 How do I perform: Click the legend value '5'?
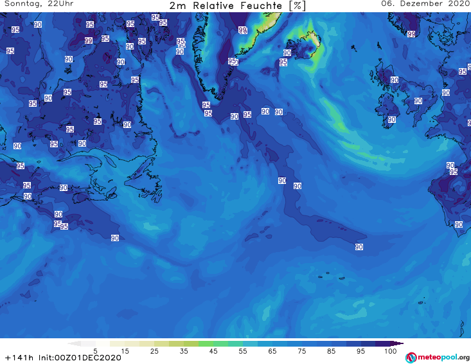[95, 351]
